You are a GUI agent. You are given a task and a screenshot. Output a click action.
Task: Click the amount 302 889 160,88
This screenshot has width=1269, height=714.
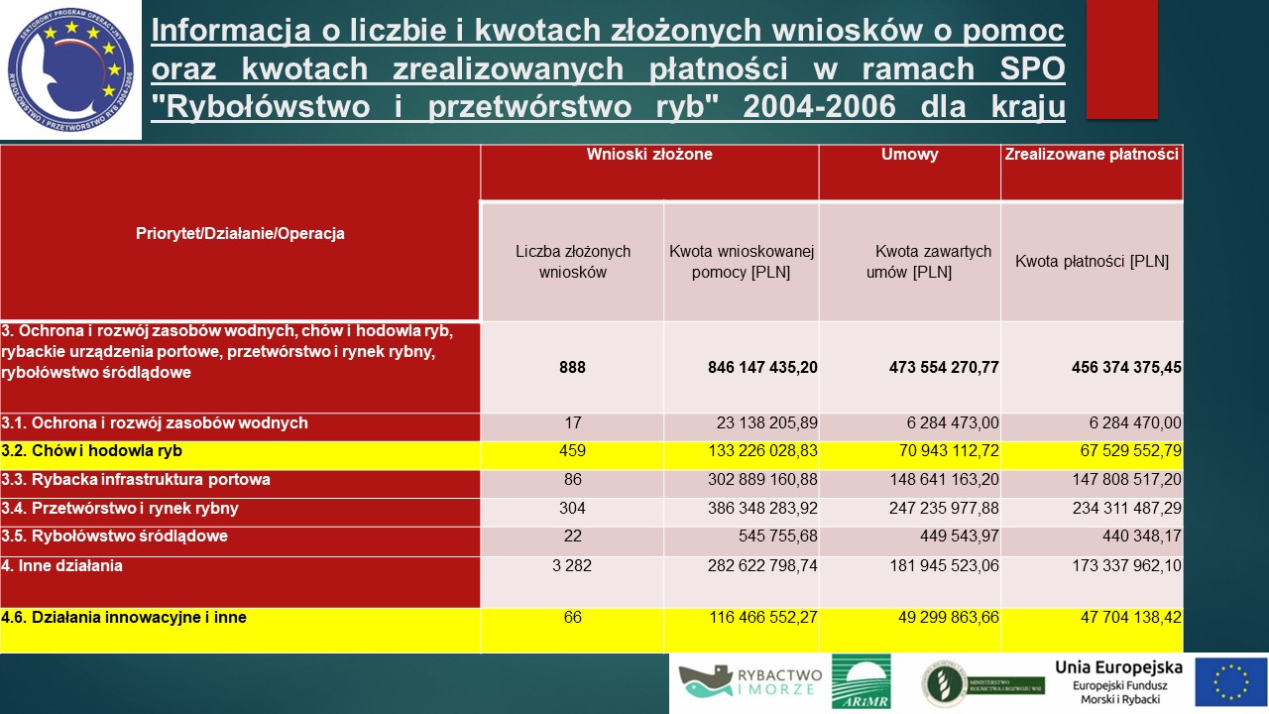click(763, 480)
